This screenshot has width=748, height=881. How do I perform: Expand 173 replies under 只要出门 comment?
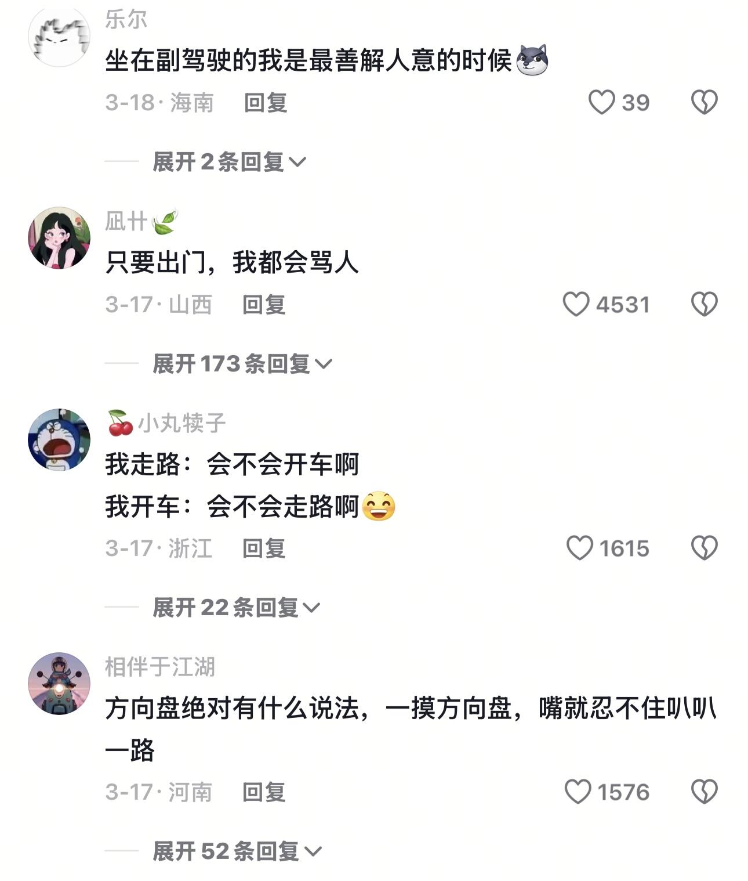coord(242,364)
